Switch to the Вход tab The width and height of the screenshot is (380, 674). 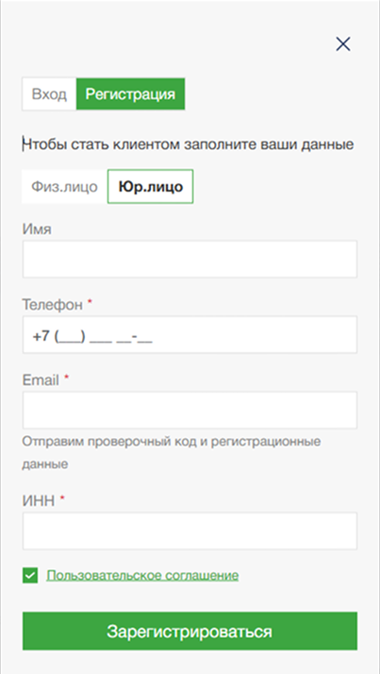pyautogui.click(x=49, y=94)
